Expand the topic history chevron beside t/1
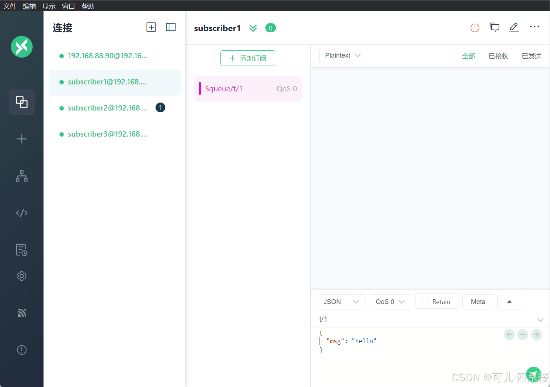550x387 pixels. click(540, 320)
